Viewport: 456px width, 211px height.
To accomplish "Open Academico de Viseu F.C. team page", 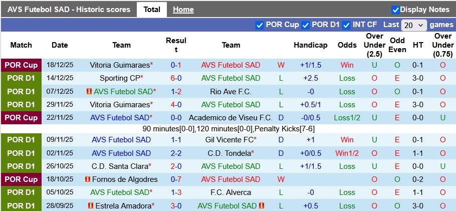I will pyautogui.click(x=231, y=118).
